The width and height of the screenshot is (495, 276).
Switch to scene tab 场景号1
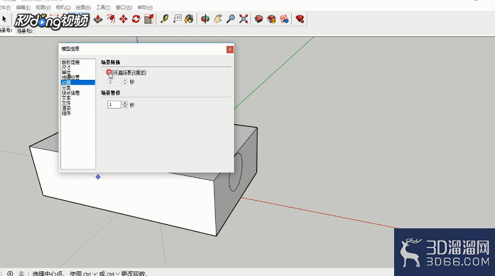6,31
